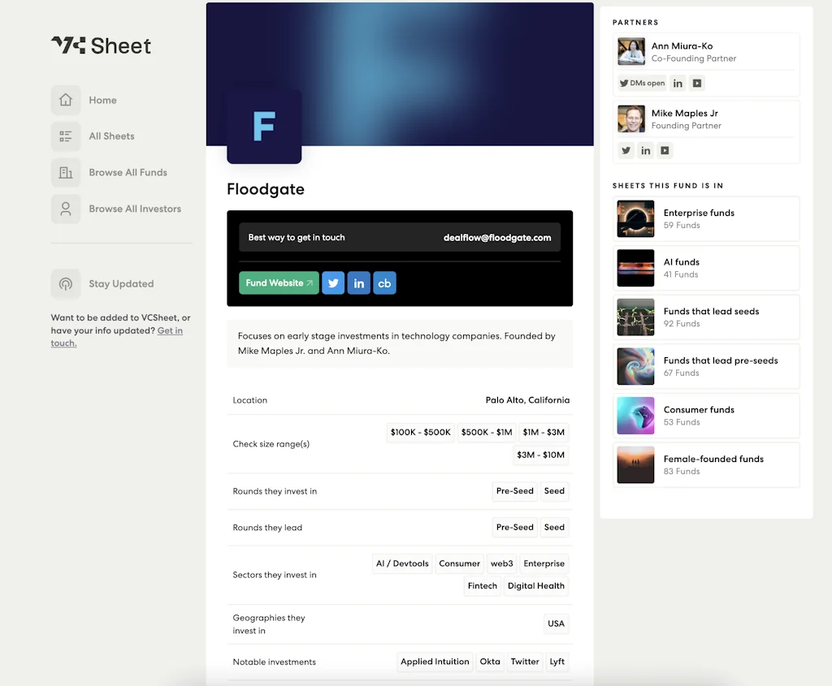Click the VCSheet logo
Viewport: 832px width, 686px height.
point(100,46)
